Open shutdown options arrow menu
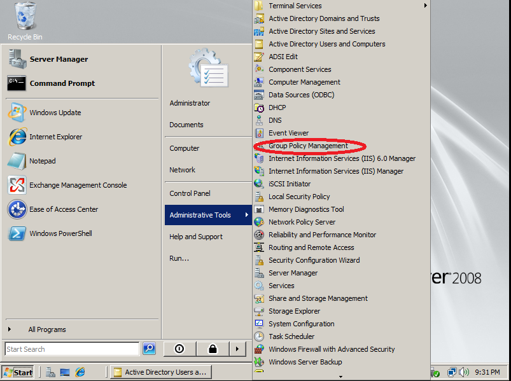The width and height of the screenshot is (511, 381). pos(237,349)
